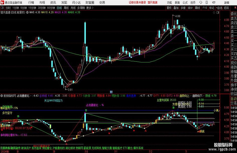Toggle the right sidebar panel icon
Viewport: 237px width, 153px height.
click(x=218, y=13)
